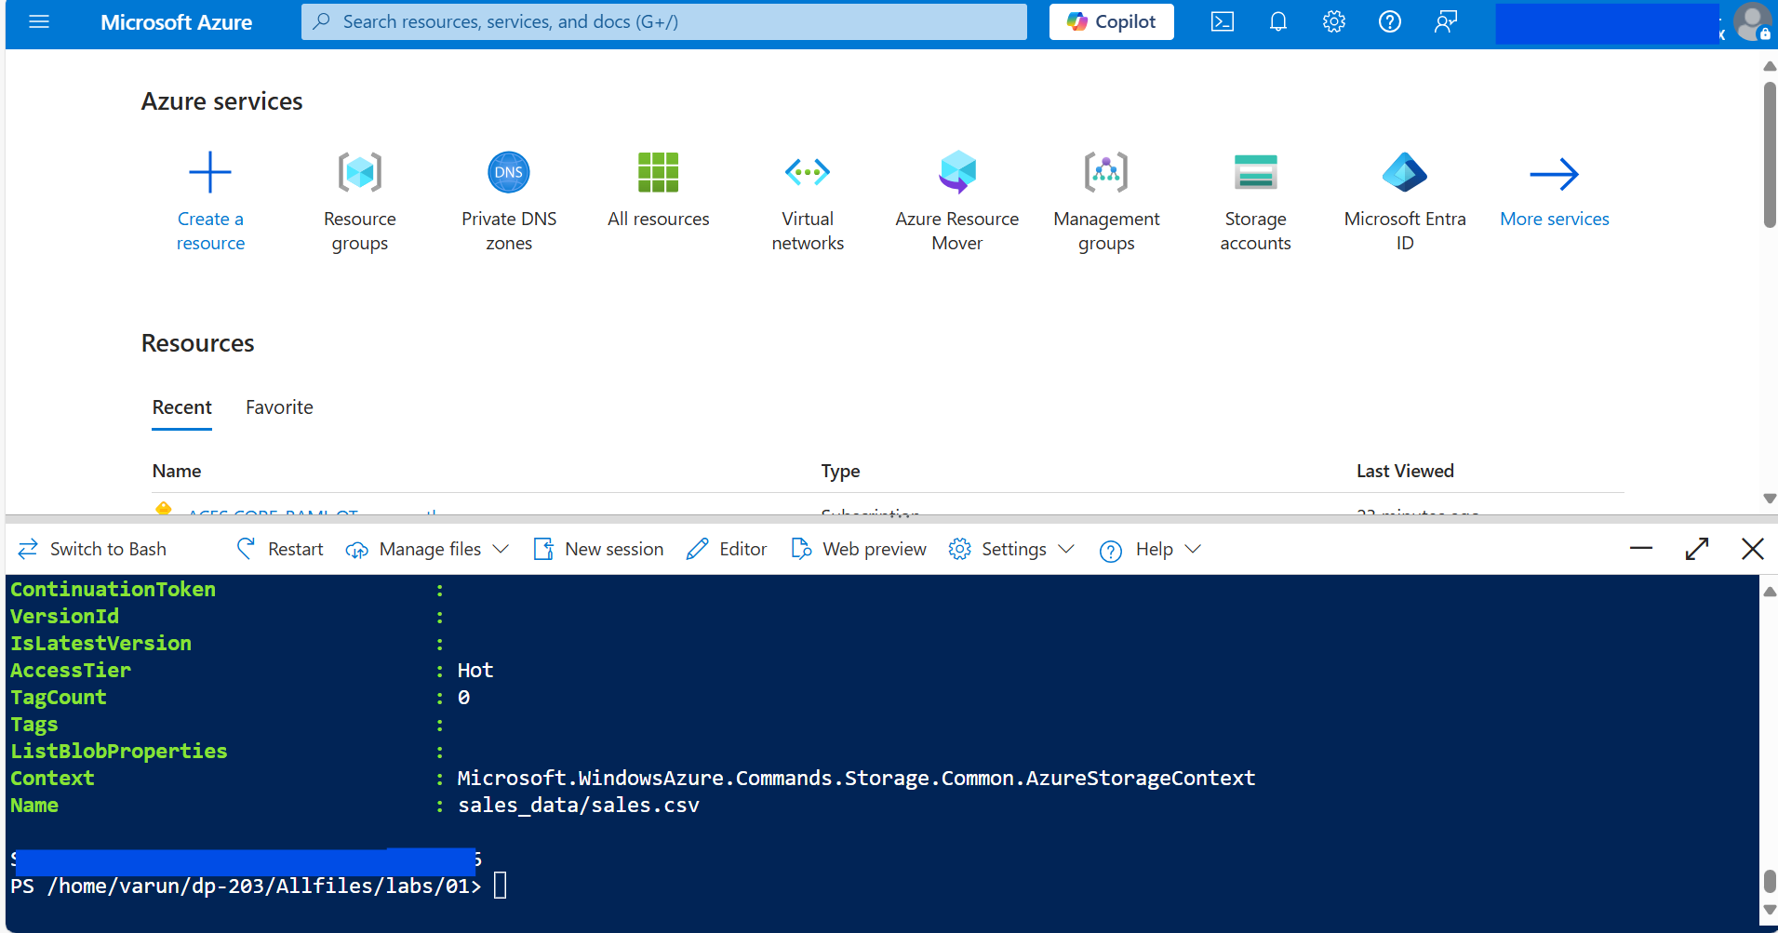Open the notifications bell
The image size is (1778, 933).
(1277, 21)
